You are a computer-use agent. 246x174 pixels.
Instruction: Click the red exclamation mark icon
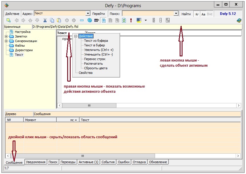(131, 20)
